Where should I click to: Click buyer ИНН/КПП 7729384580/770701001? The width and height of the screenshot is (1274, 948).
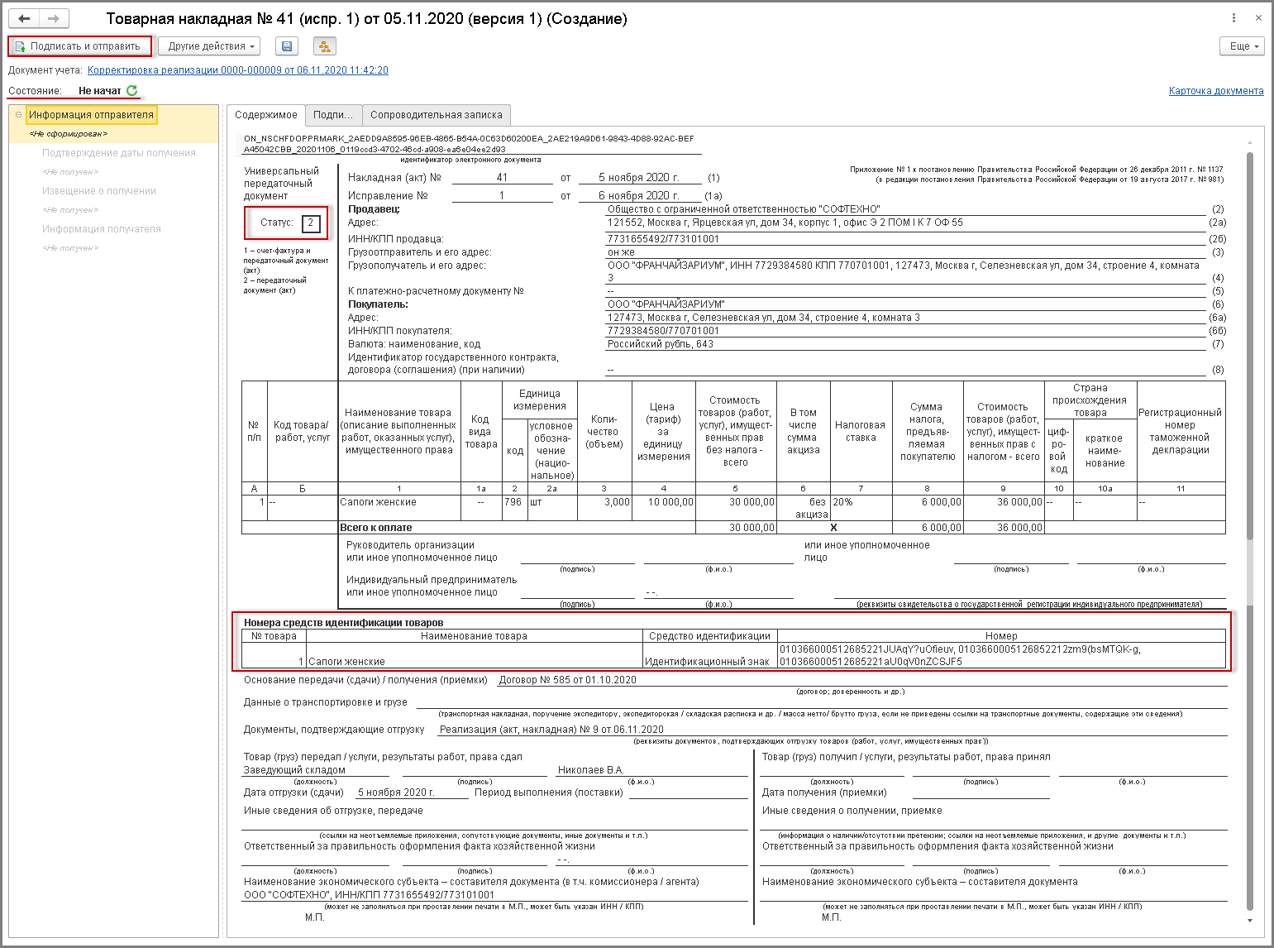click(663, 331)
